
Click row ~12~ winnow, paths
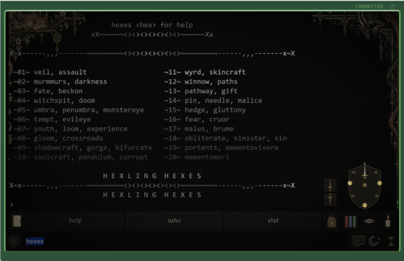click(201, 81)
